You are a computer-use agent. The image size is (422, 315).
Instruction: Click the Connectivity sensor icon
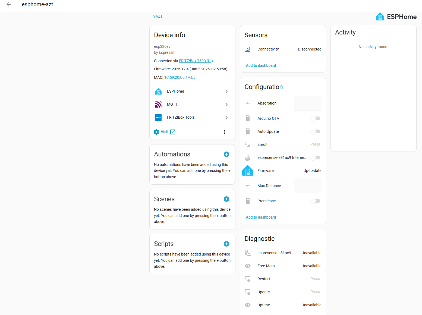pos(248,49)
